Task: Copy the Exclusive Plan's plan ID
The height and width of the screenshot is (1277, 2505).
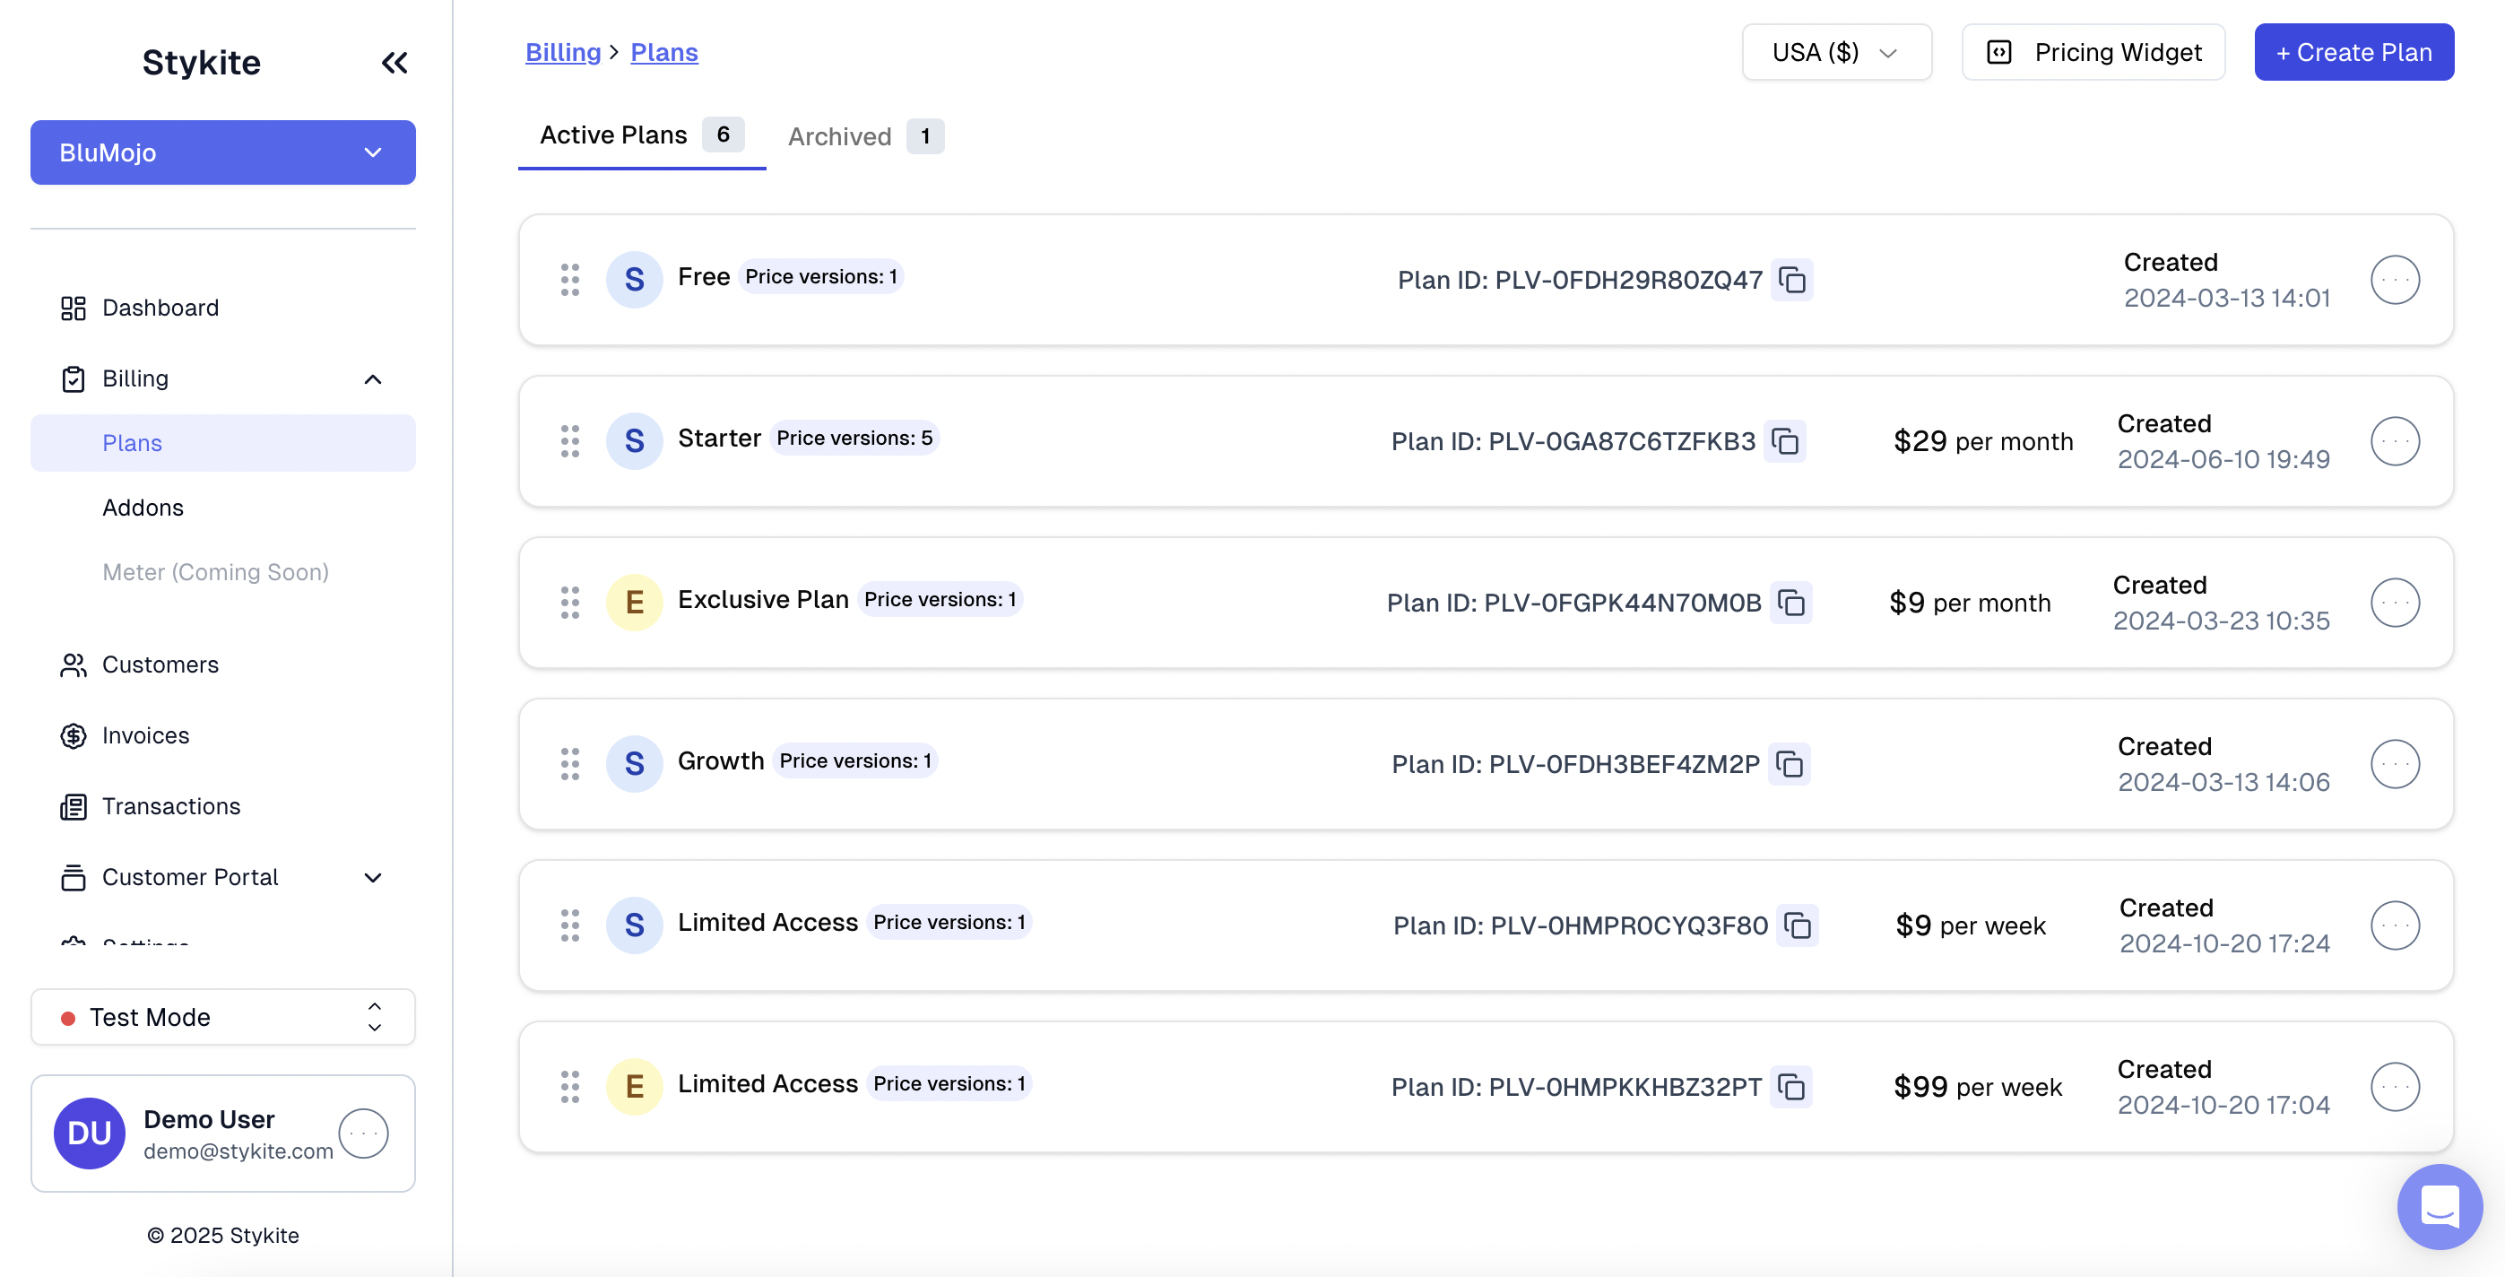Action: tap(1790, 603)
